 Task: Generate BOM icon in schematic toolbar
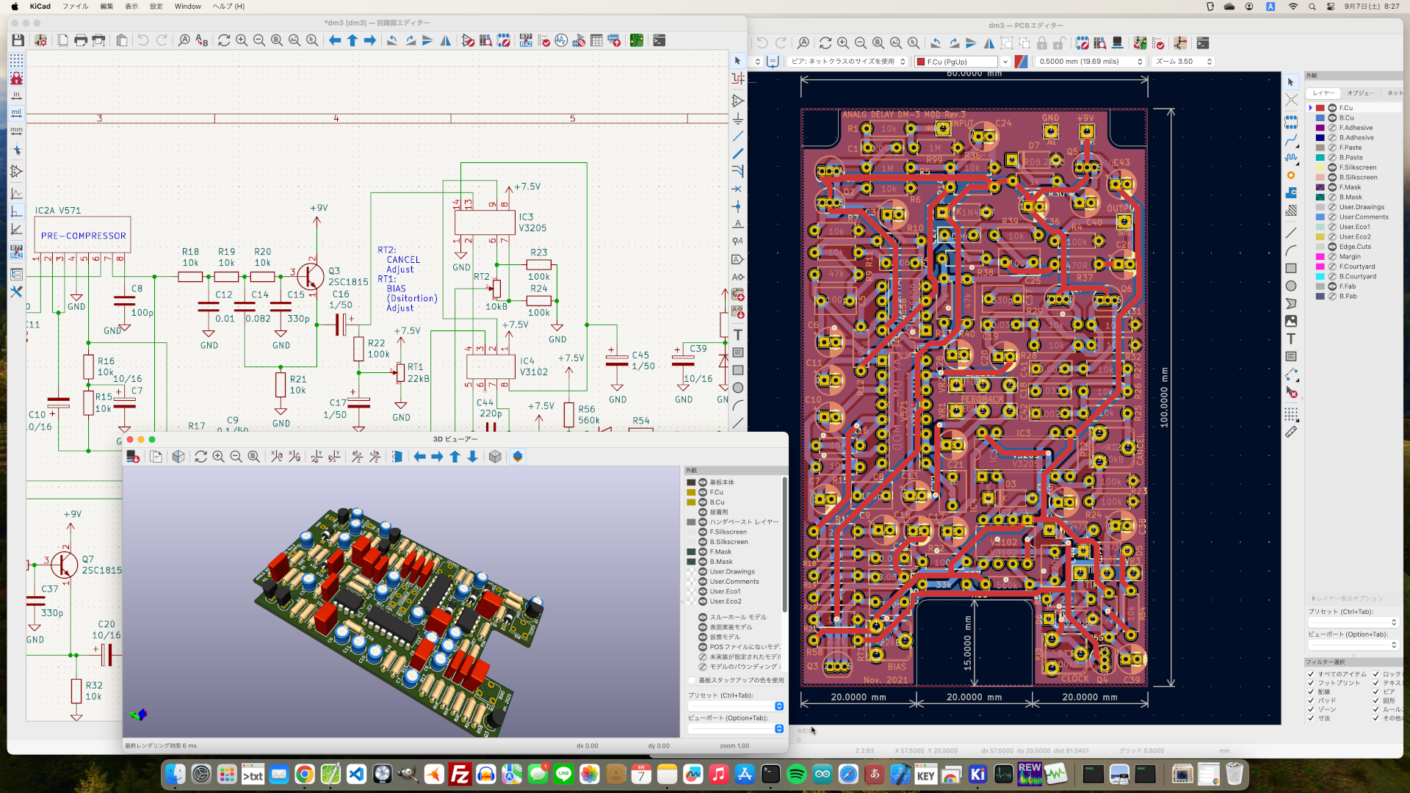[x=614, y=40]
